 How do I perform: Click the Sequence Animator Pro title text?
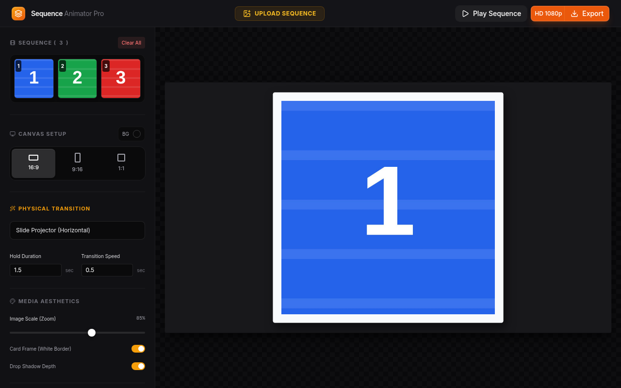click(67, 14)
